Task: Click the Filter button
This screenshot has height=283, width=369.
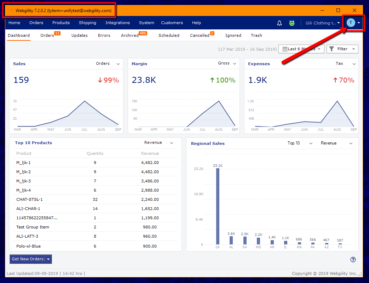Action: coord(342,49)
